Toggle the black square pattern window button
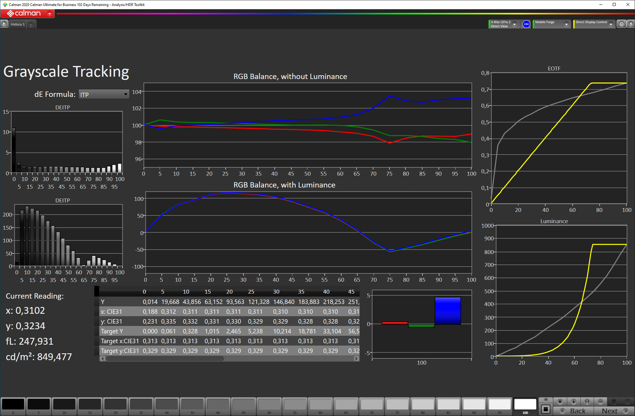Screen dimensions: 635x416 point(546,409)
